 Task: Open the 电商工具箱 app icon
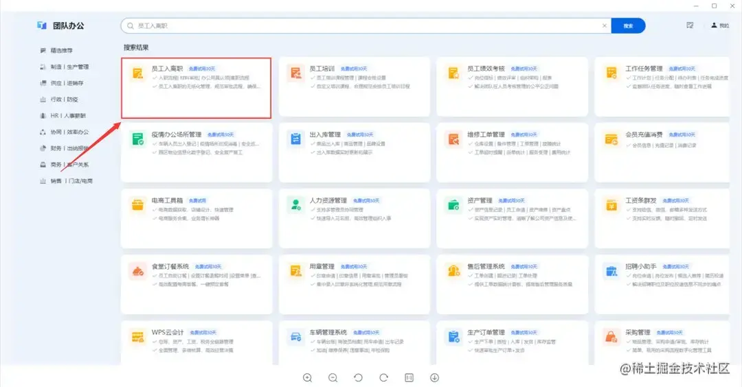point(137,205)
